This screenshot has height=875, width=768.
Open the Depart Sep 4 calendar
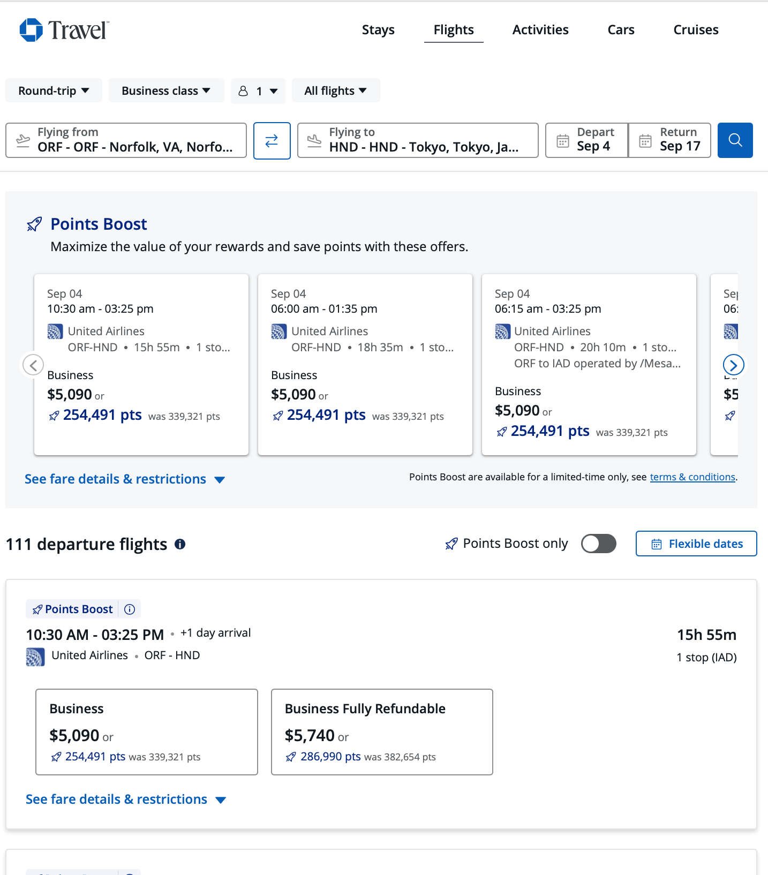point(586,140)
